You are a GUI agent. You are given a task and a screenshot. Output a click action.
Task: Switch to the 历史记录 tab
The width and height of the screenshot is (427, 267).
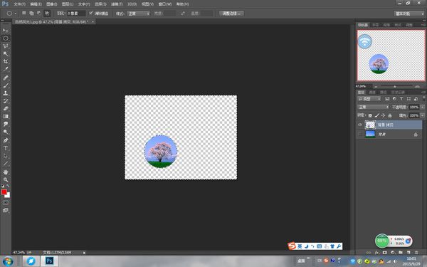(x=398, y=93)
